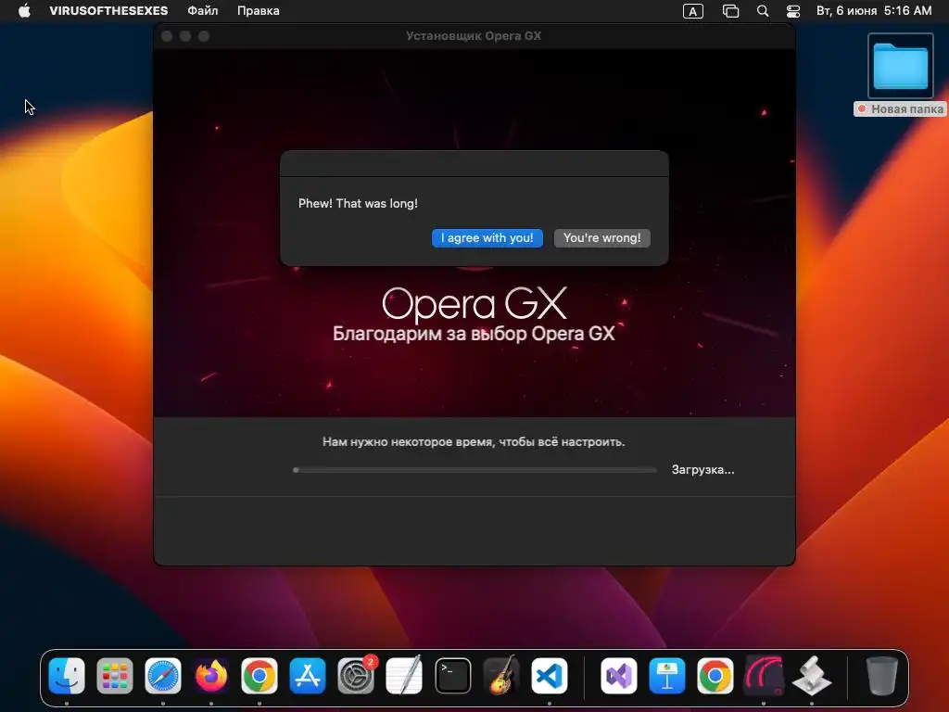The width and height of the screenshot is (949, 712).
Task: Close the Opera GX installer window
Action: pos(167,36)
